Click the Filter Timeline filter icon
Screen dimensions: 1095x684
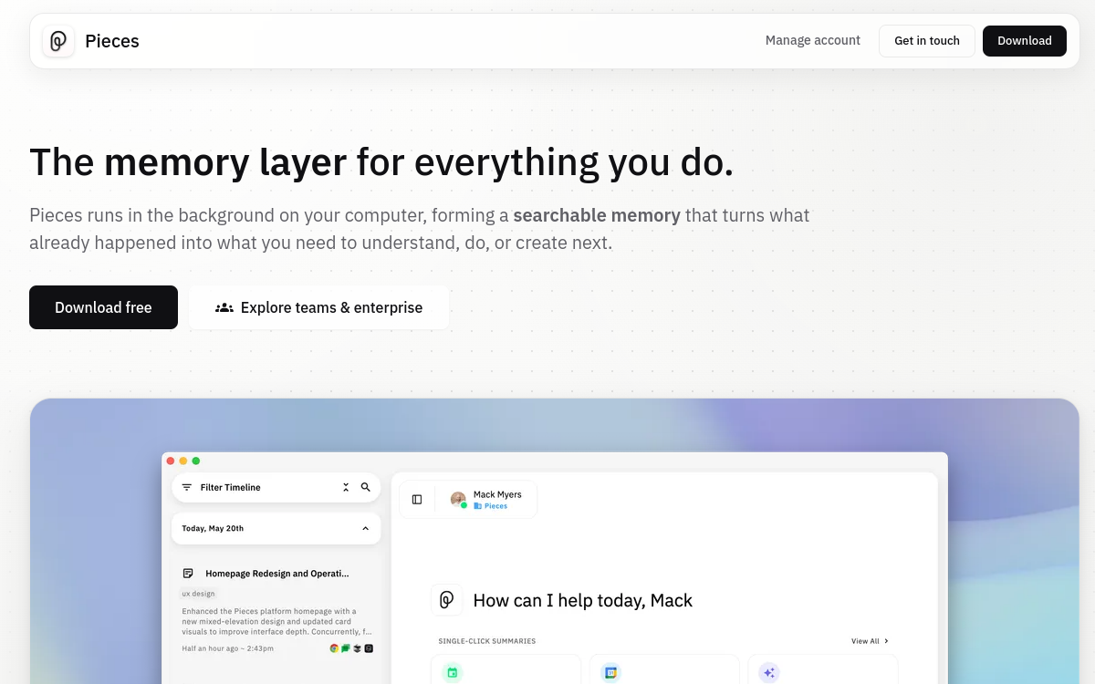pos(187,487)
